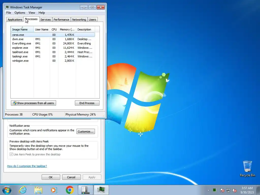Sort by the CPU column header
The width and height of the screenshot is (260, 195).
click(54, 29)
